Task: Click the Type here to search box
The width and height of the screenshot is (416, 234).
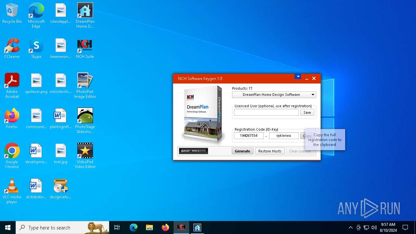Action: click(x=62, y=227)
